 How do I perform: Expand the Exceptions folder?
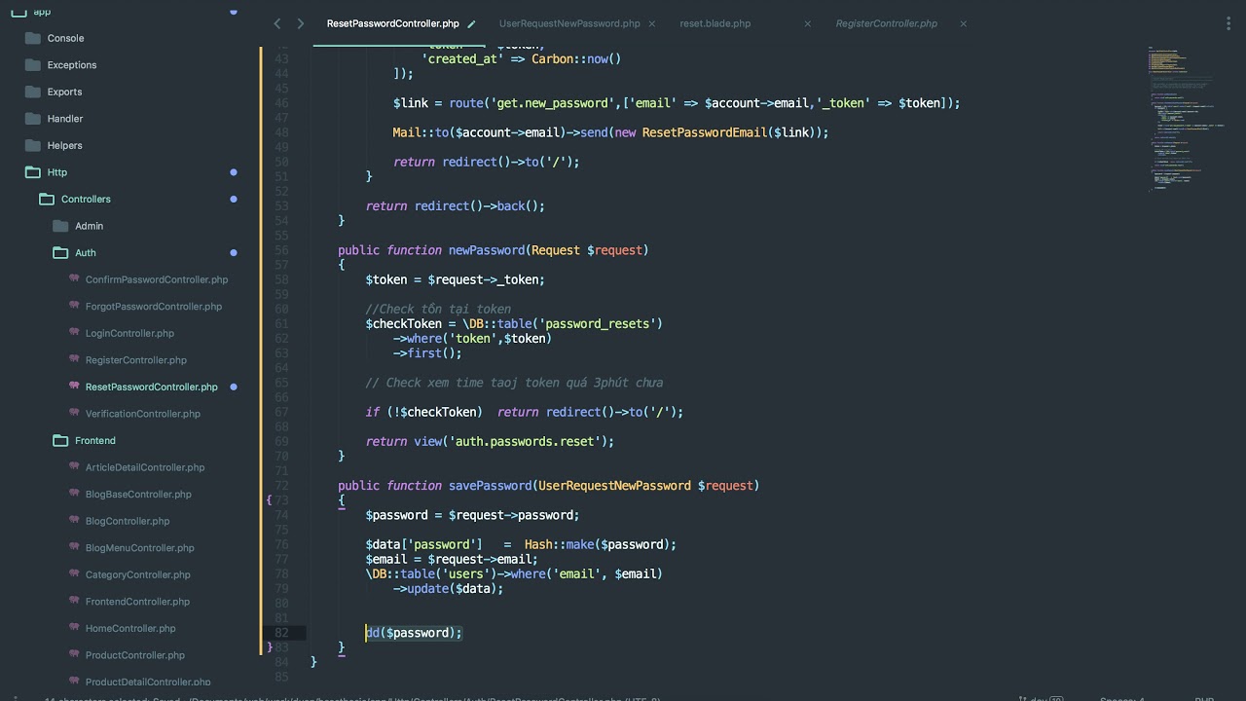(72, 64)
